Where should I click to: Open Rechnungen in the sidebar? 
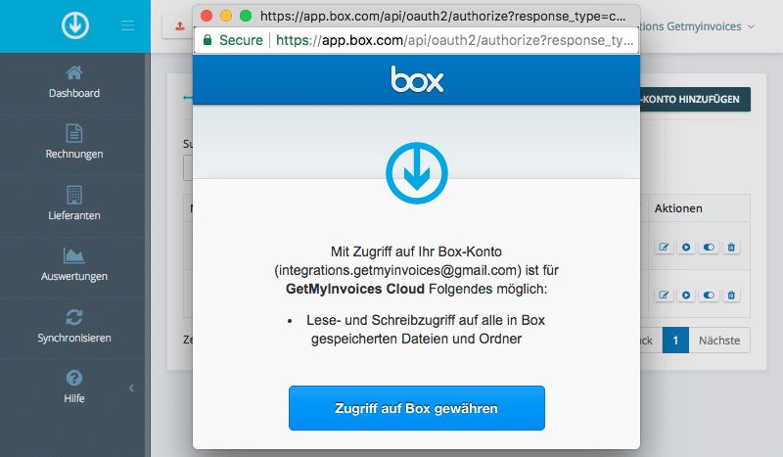pyautogui.click(x=74, y=143)
